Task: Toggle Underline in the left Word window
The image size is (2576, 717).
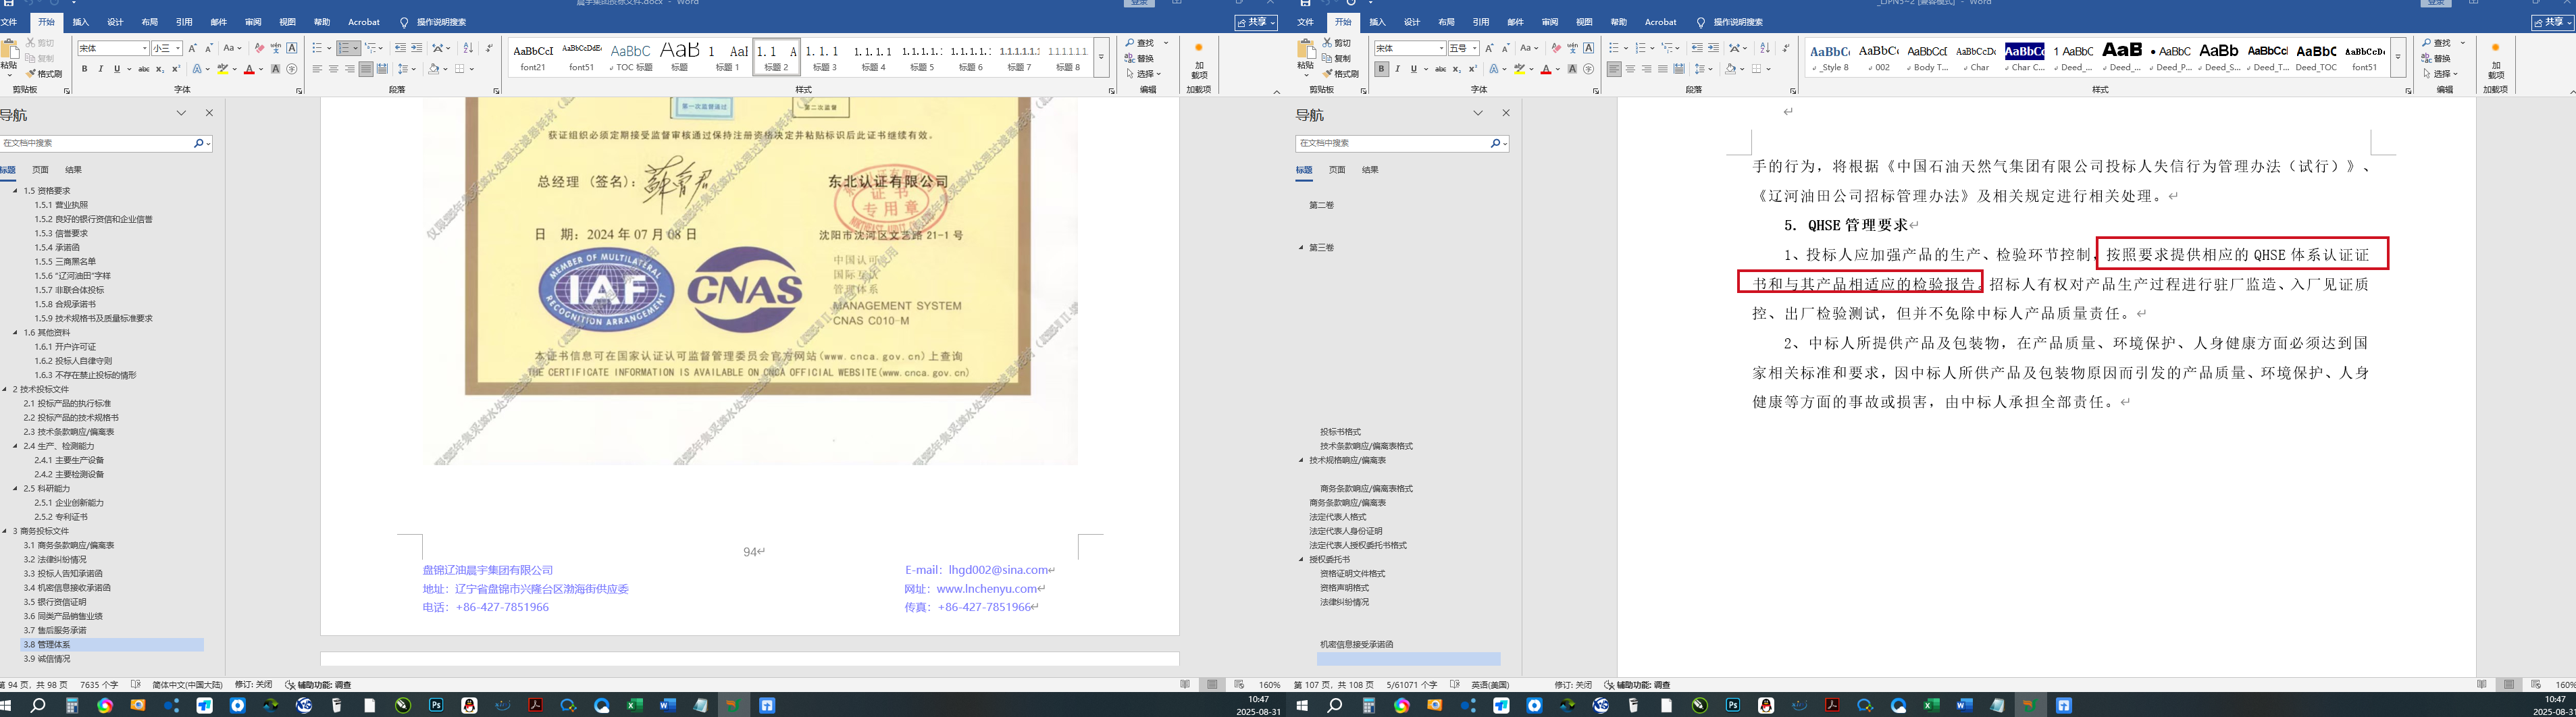Action: (117, 69)
